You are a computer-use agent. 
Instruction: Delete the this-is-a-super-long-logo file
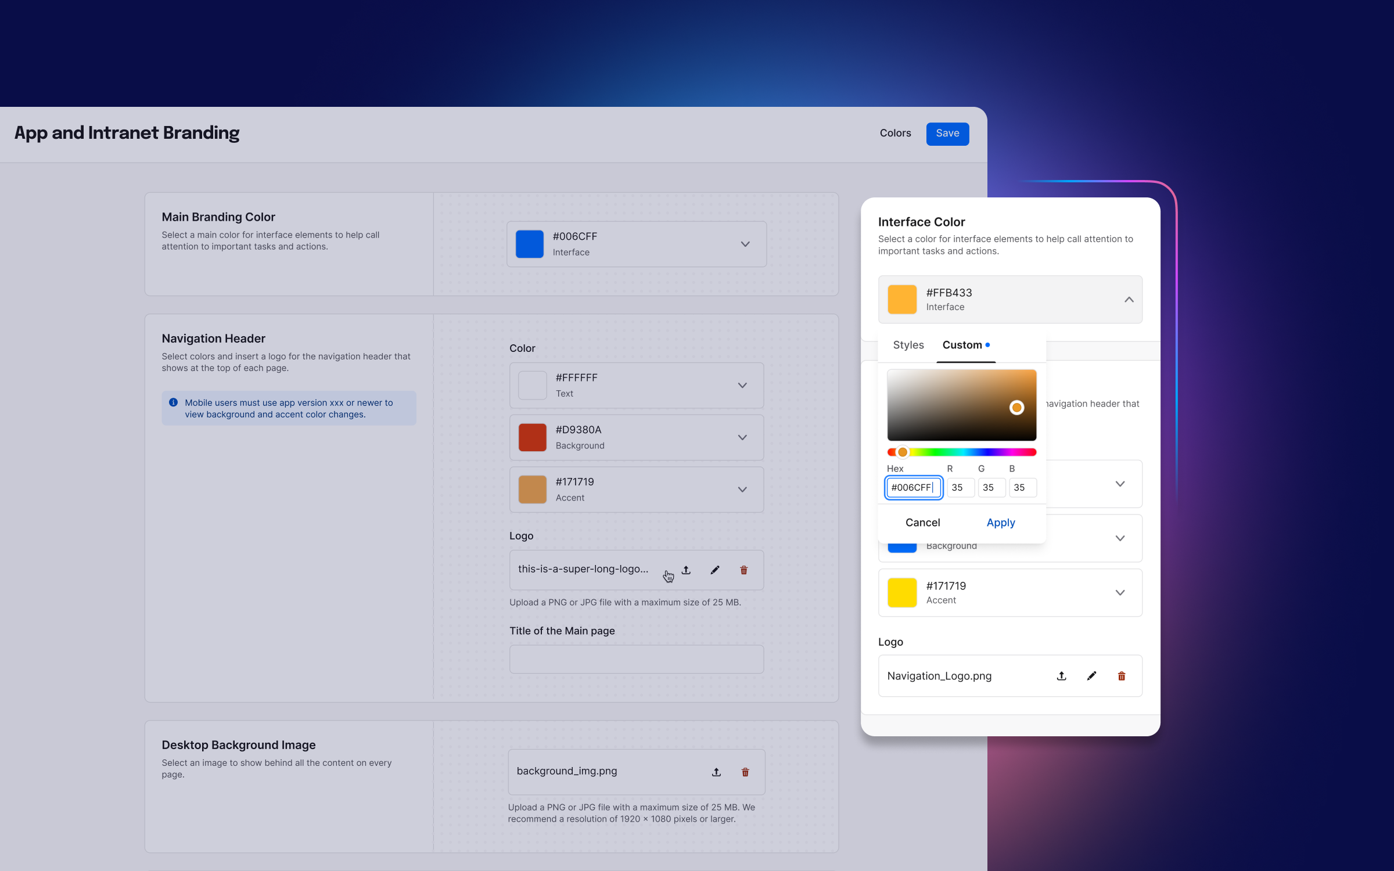pyautogui.click(x=744, y=570)
